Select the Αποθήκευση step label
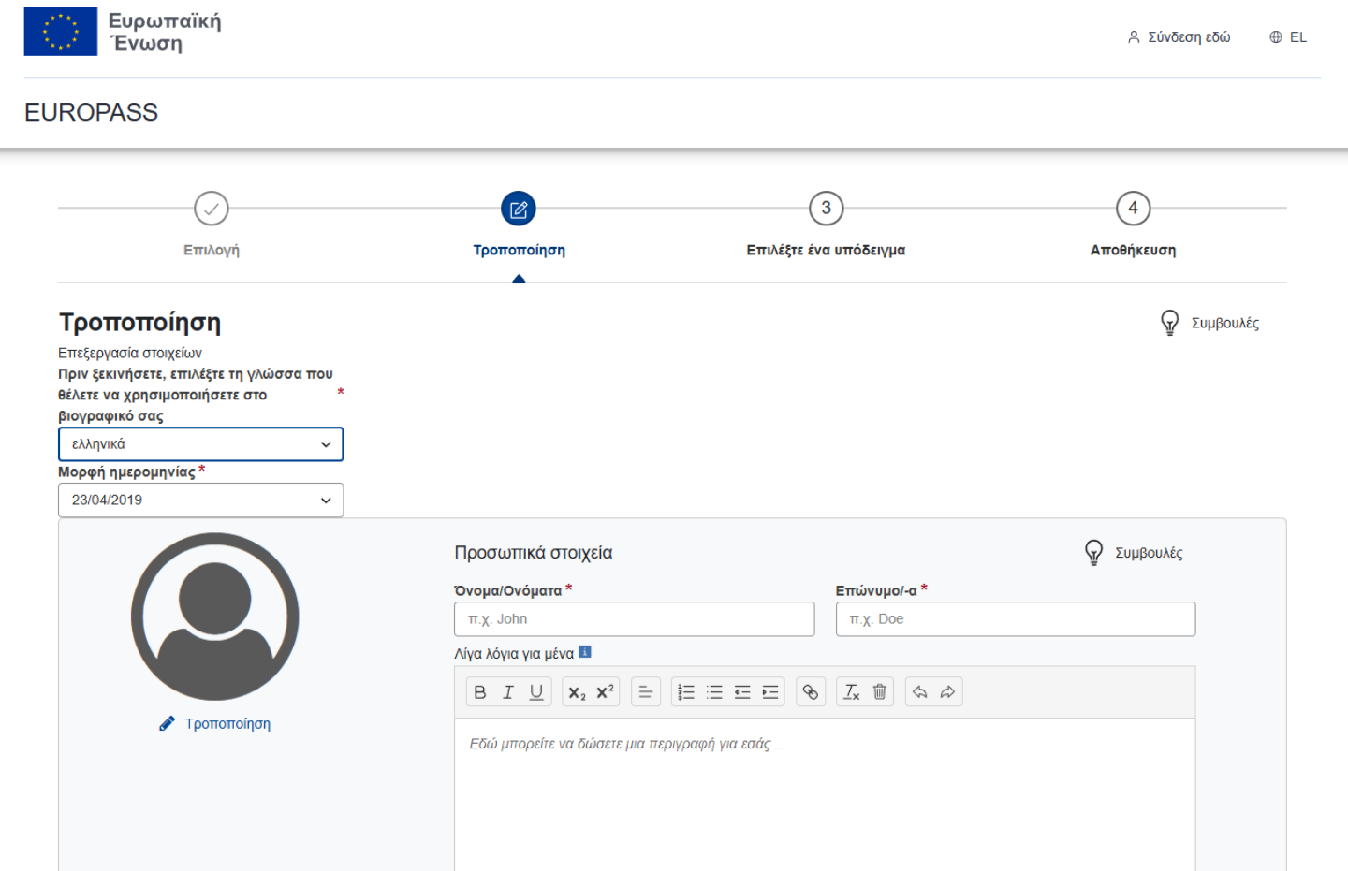Image resolution: width=1348 pixels, height=871 pixels. click(1134, 251)
